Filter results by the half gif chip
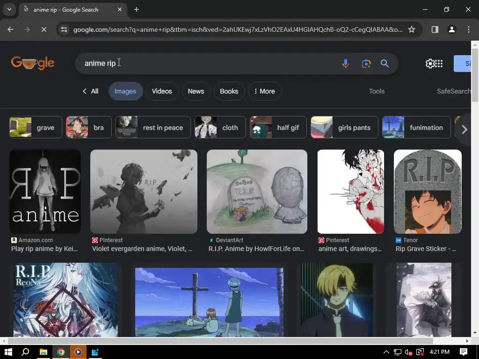Screen dimensions: 479x359 (278, 127)
